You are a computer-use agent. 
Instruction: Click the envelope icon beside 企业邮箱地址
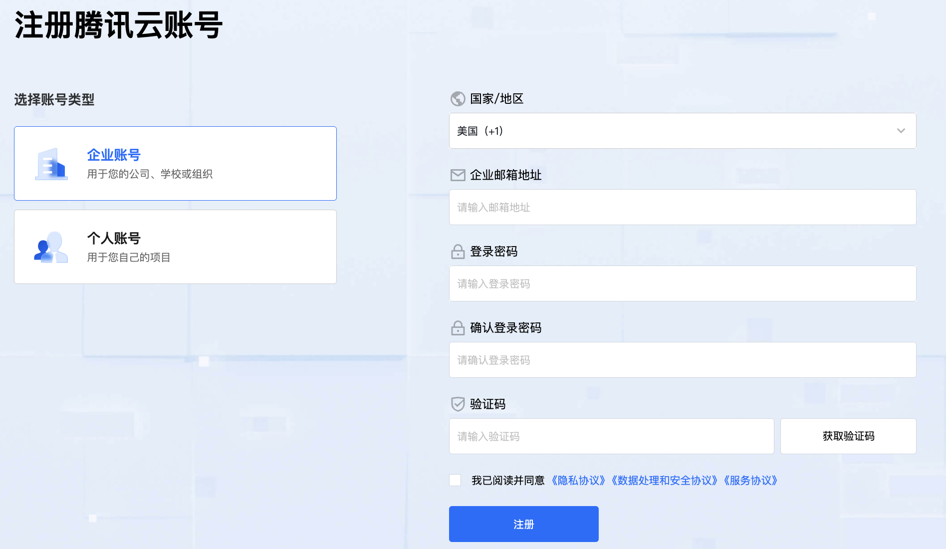tap(458, 175)
